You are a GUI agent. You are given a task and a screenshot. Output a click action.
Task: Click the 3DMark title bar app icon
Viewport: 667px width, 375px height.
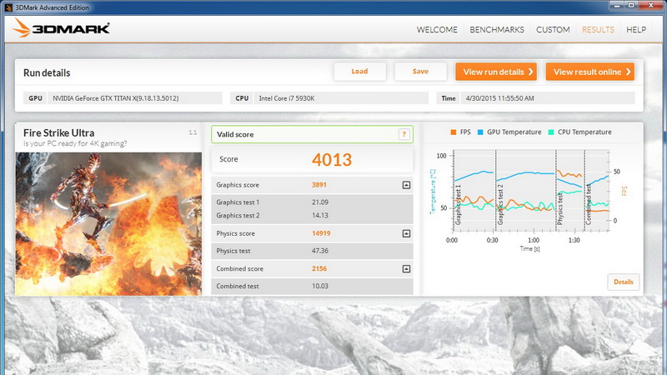[8, 6]
